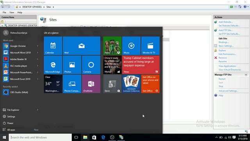Image resolution: width=250 pixels, height=141 pixels.
Task: Open the Washington weather tile
Action: click(53, 84)
